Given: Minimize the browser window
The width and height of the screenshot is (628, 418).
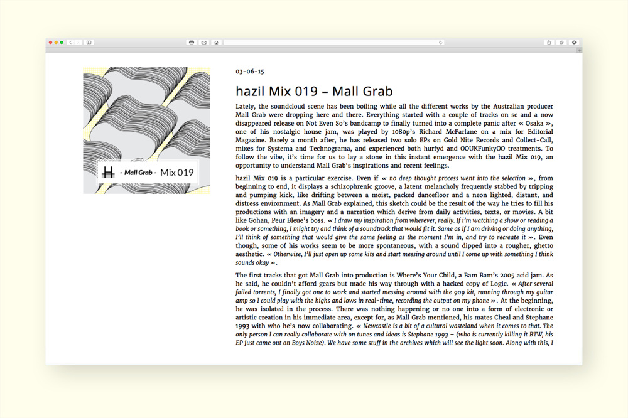Looking at the screenshot, I should [56, 43].
